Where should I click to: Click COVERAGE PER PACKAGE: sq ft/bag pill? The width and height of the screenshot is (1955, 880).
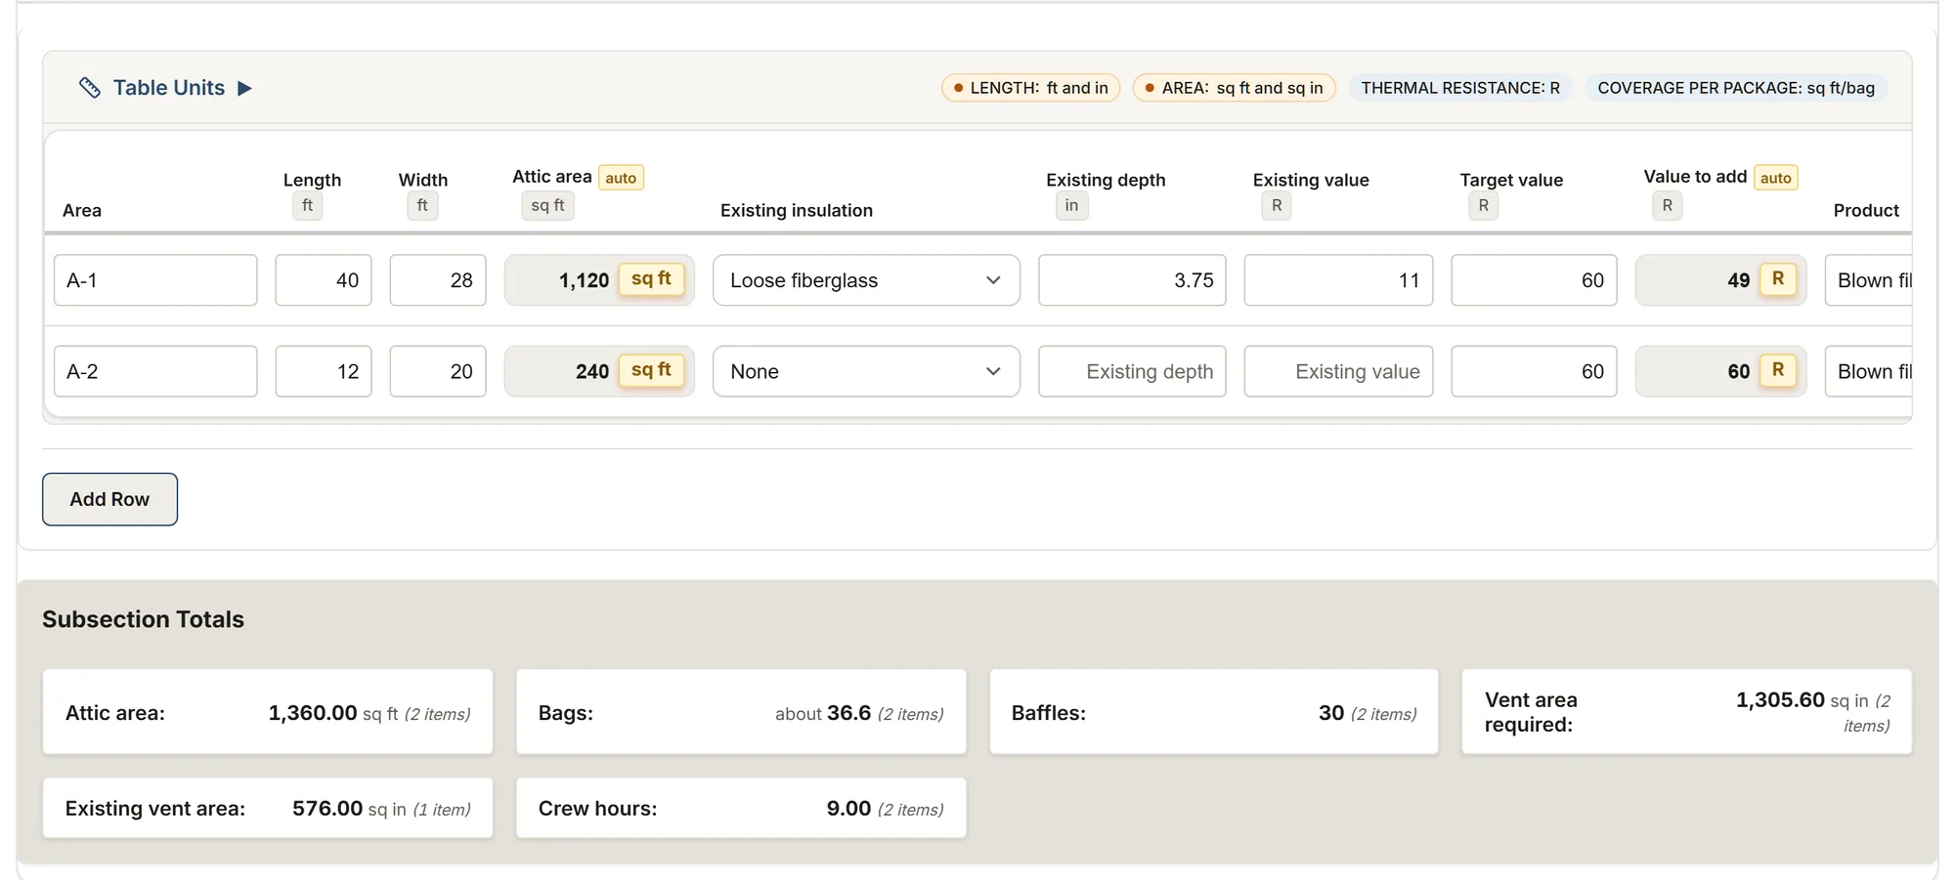click(x=1736, y=88)
